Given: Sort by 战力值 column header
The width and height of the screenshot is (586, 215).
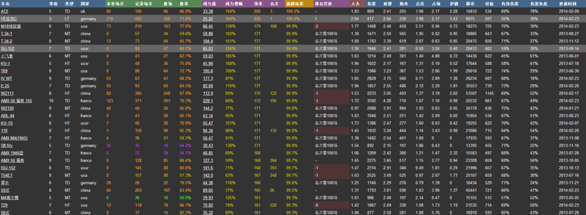Looking at the screenshot, I should 207,4.
